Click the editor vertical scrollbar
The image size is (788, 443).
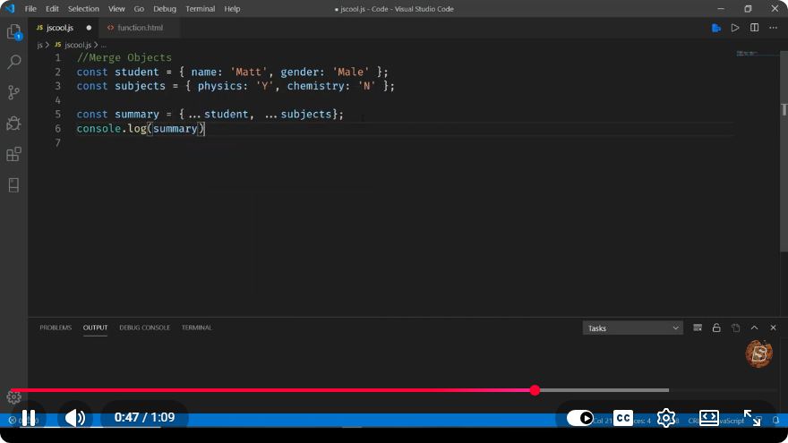(x=784, y=150)
